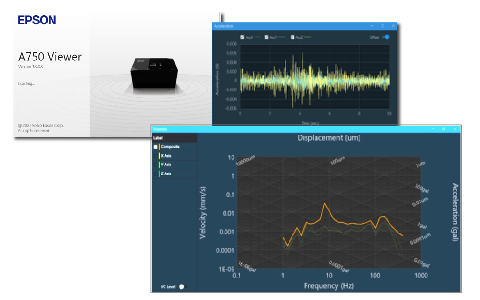Screen dimensions: 480x300
Task: Click the Loading... status text
Action: [x=26, y=83]
